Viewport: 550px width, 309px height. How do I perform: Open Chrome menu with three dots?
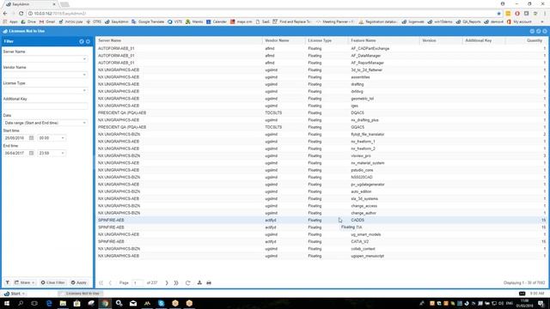pos(545,14)
